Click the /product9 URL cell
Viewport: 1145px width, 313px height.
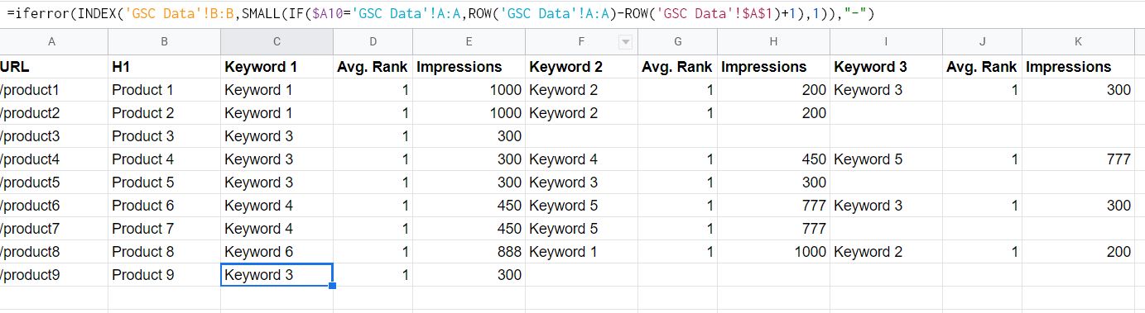pos(53,275)
